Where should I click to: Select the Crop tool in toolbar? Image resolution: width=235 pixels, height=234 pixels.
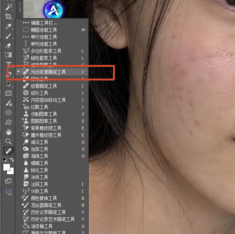pos(8,17)
